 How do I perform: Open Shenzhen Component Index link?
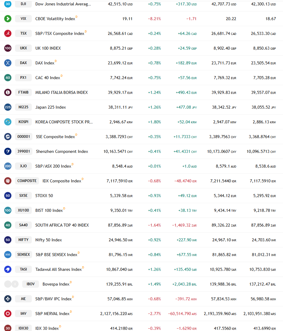[62, 152]
